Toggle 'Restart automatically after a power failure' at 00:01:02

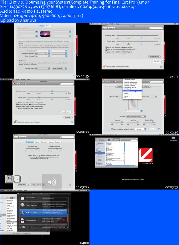(x=106, y=53)
